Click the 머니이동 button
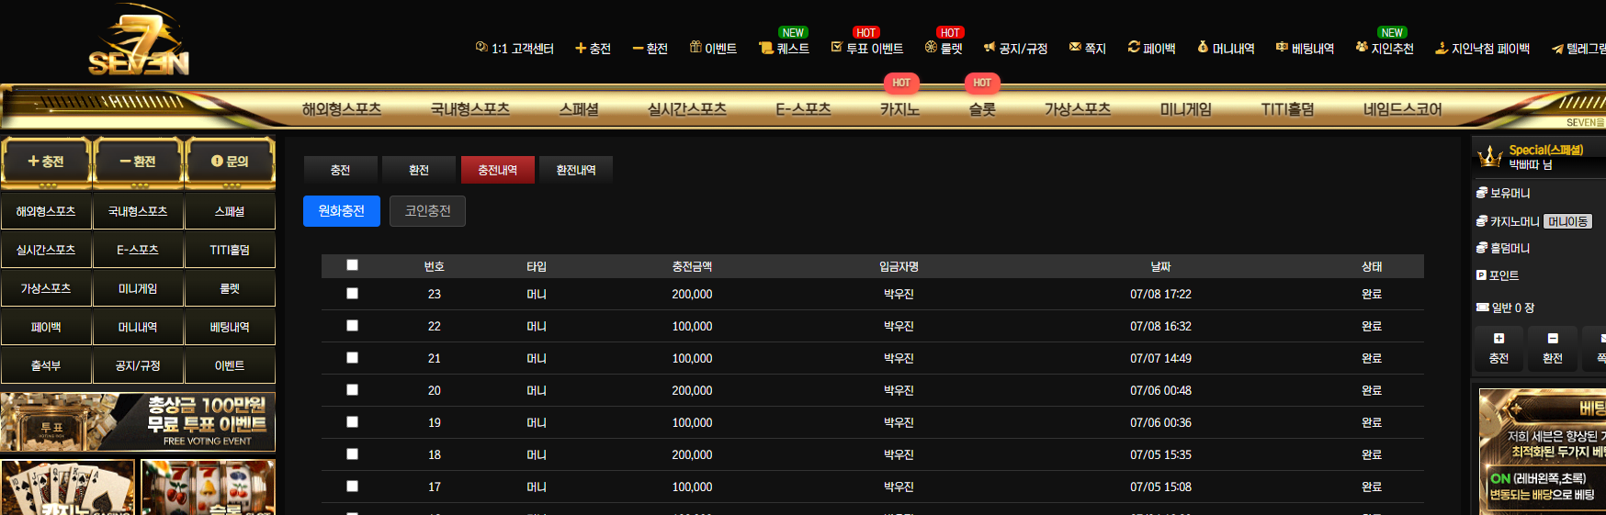The image size is (1606, 515). point(1567,221)
